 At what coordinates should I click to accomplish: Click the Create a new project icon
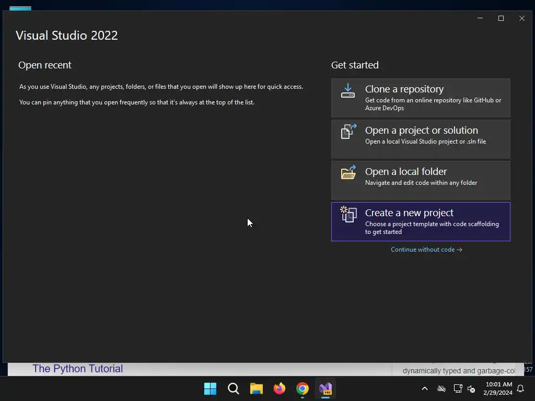pos(348,214)
